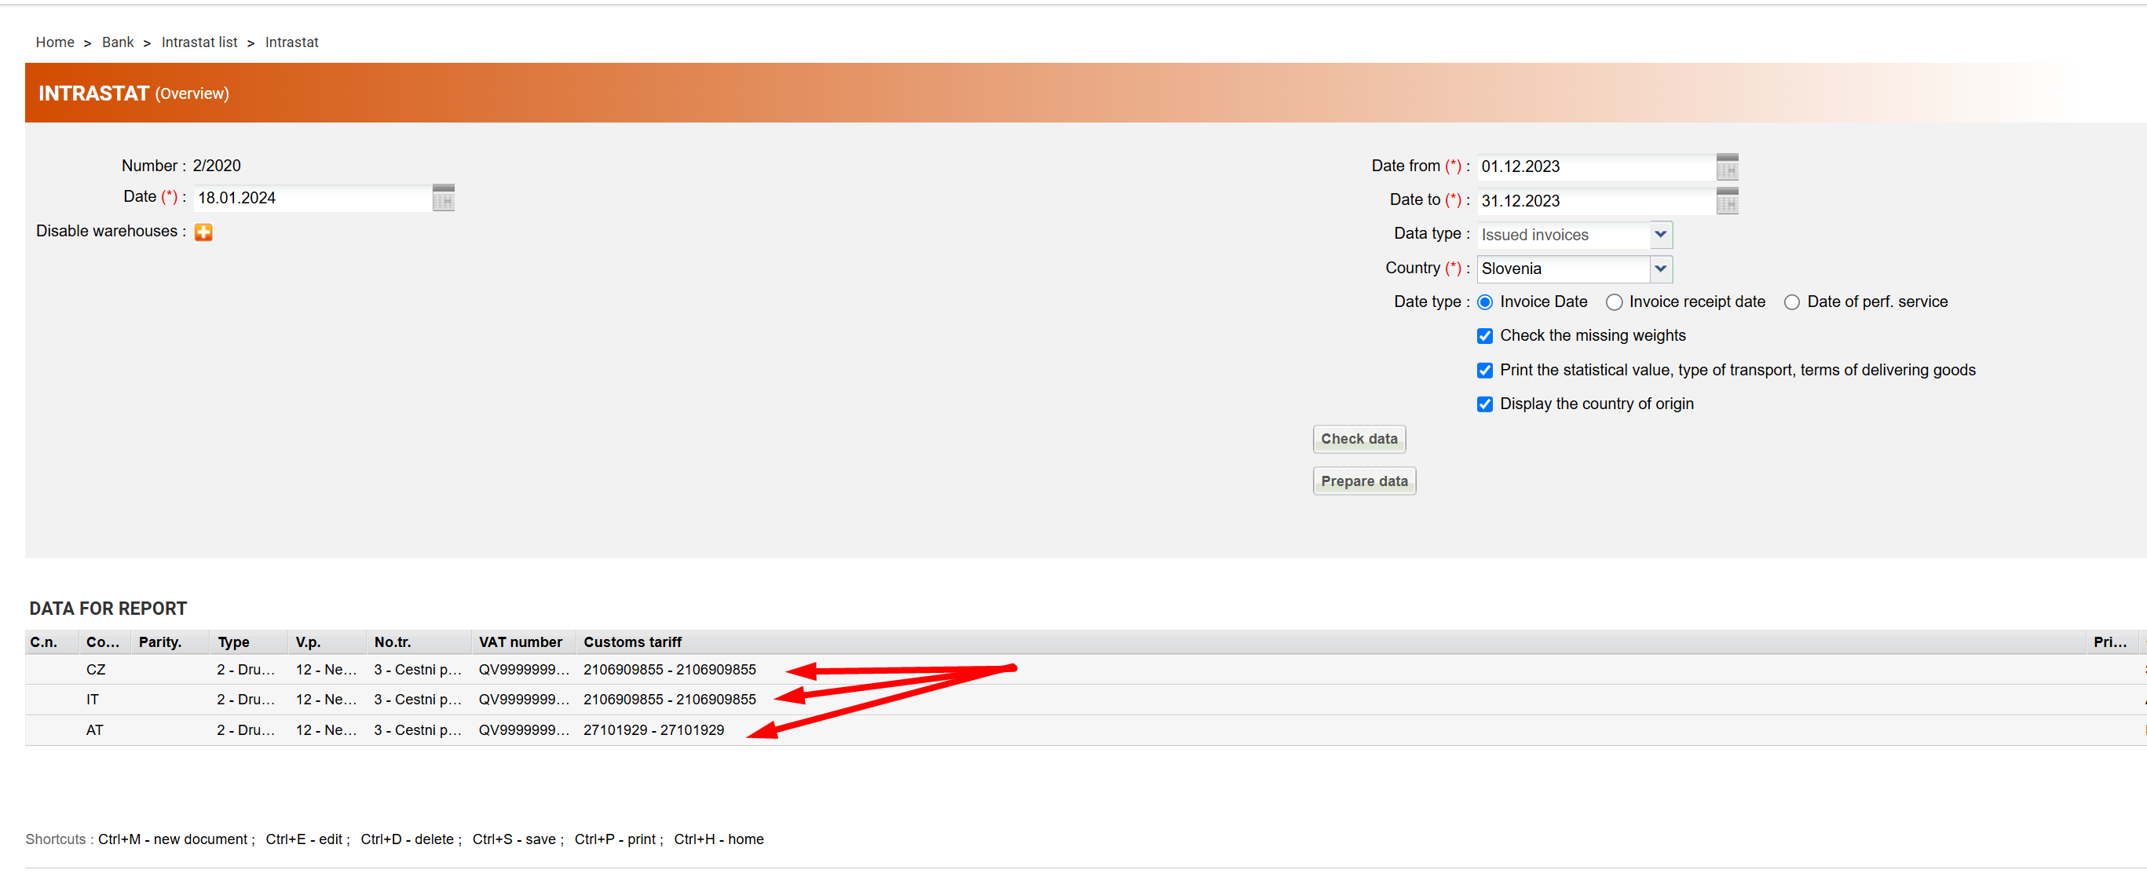Expand the Data type dropdown arrow
The height and width of the screenshot is (892, 2147).
coord(1659,234)
